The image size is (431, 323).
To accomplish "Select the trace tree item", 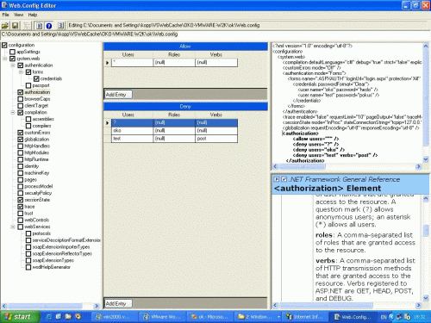I will (x=29, y=207).
